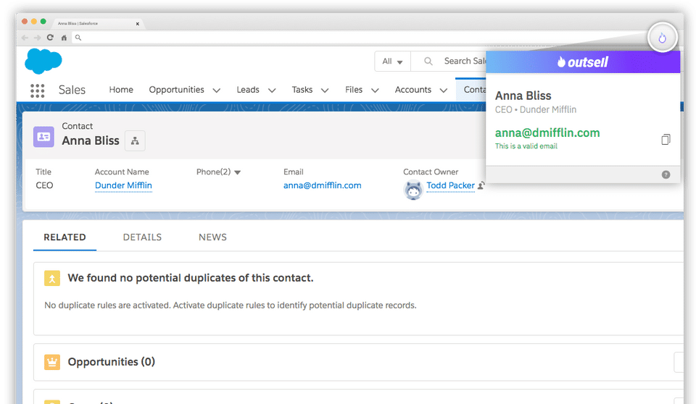Click the Outsell flame extension icon
Image resolution: width=696 pixels, height=404 pixels.
point(662,38)
